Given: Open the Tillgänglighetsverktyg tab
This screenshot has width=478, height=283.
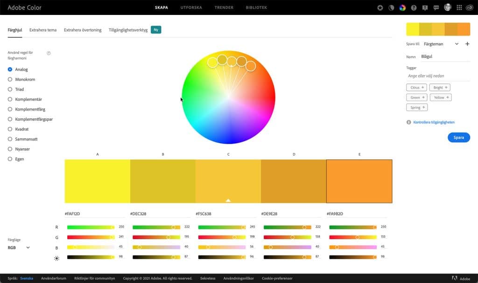Looking at the screenshot, I should 128,30.
